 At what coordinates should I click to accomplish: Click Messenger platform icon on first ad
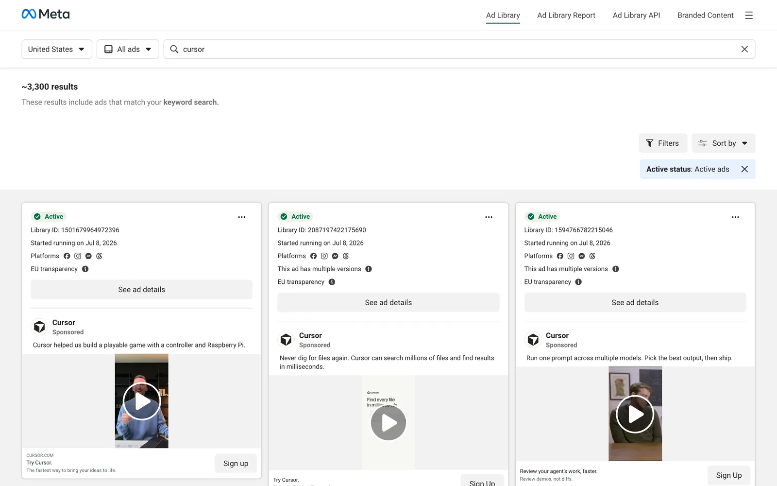[x=88, y=256]
